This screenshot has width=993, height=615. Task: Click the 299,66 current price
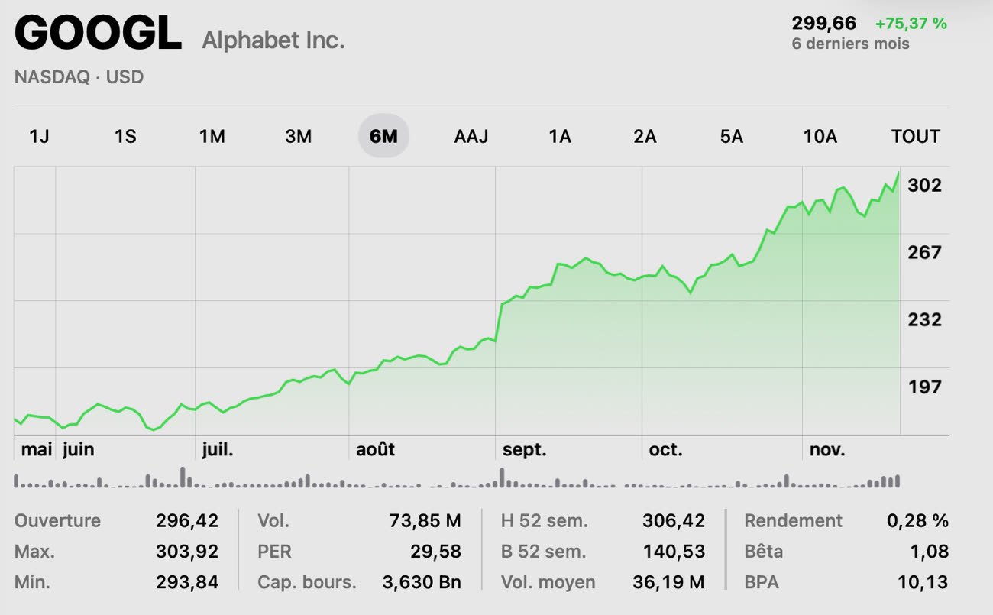click(x=824, y=24)
